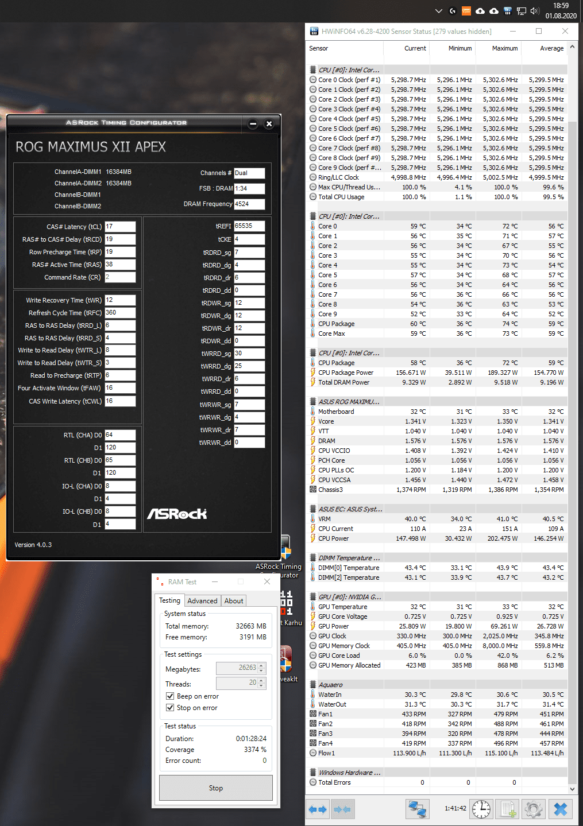Click the orange keyboard tray icon
Image resolution: width=583 pixels, height=826 pixels.
[466, 11]
